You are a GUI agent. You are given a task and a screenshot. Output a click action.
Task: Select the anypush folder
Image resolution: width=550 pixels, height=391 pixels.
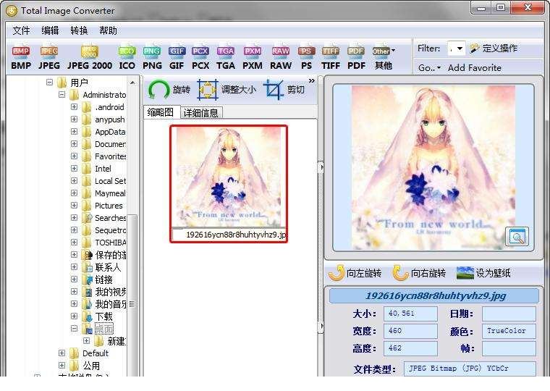tap(110, 119)
